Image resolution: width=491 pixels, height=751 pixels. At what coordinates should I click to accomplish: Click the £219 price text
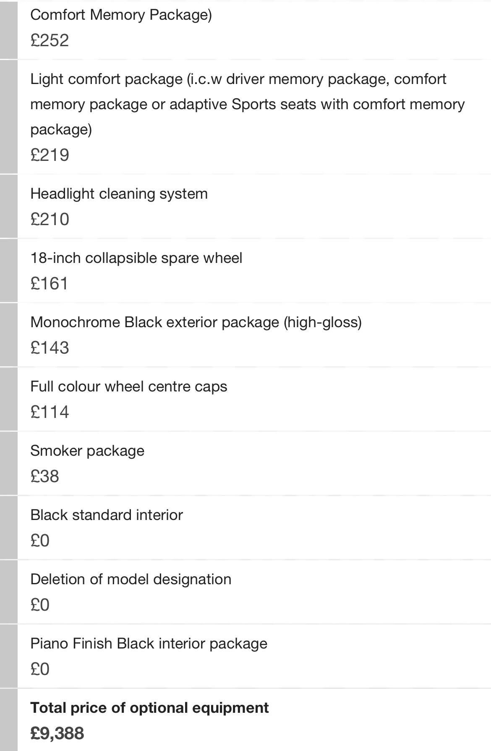50,155
